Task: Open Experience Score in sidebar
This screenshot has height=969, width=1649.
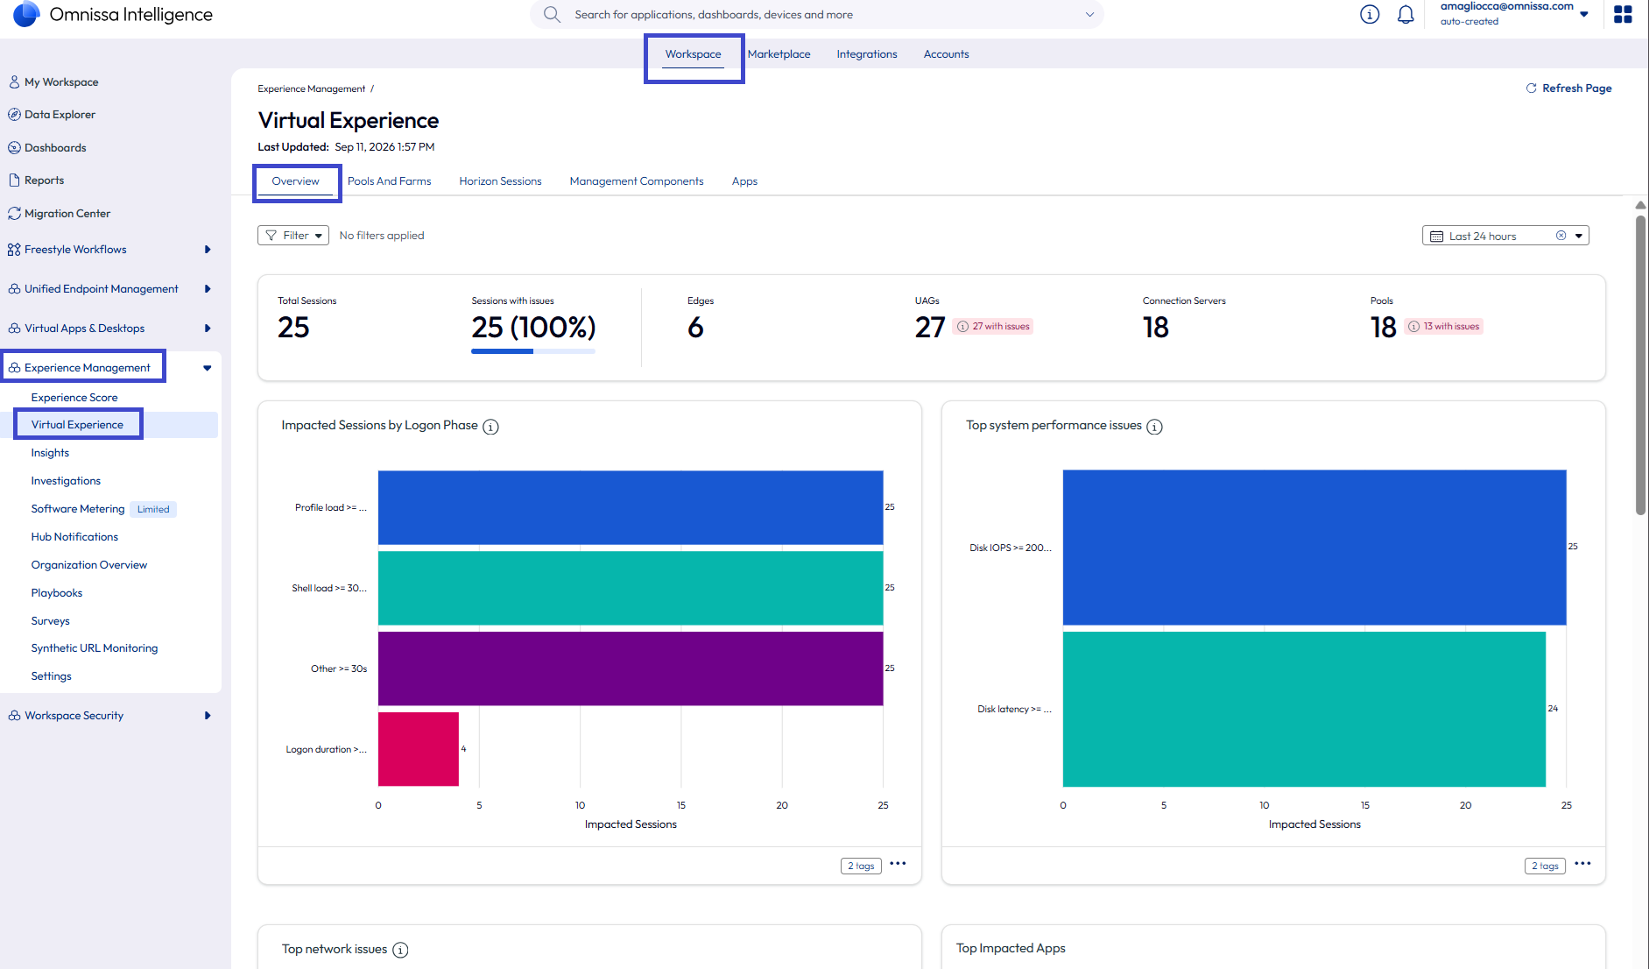Action: click(x=74, y=398)
